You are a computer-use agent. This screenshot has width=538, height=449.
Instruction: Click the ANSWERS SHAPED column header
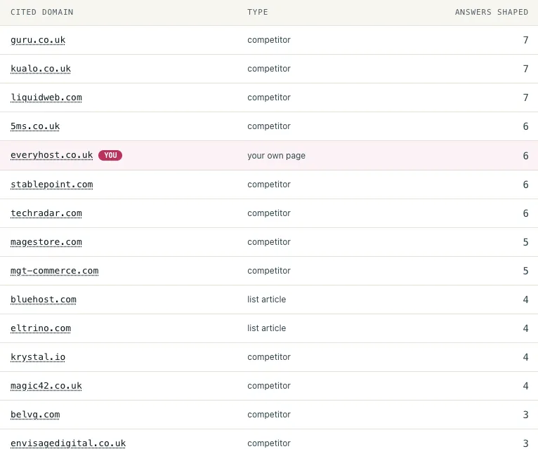pos(492,12)
